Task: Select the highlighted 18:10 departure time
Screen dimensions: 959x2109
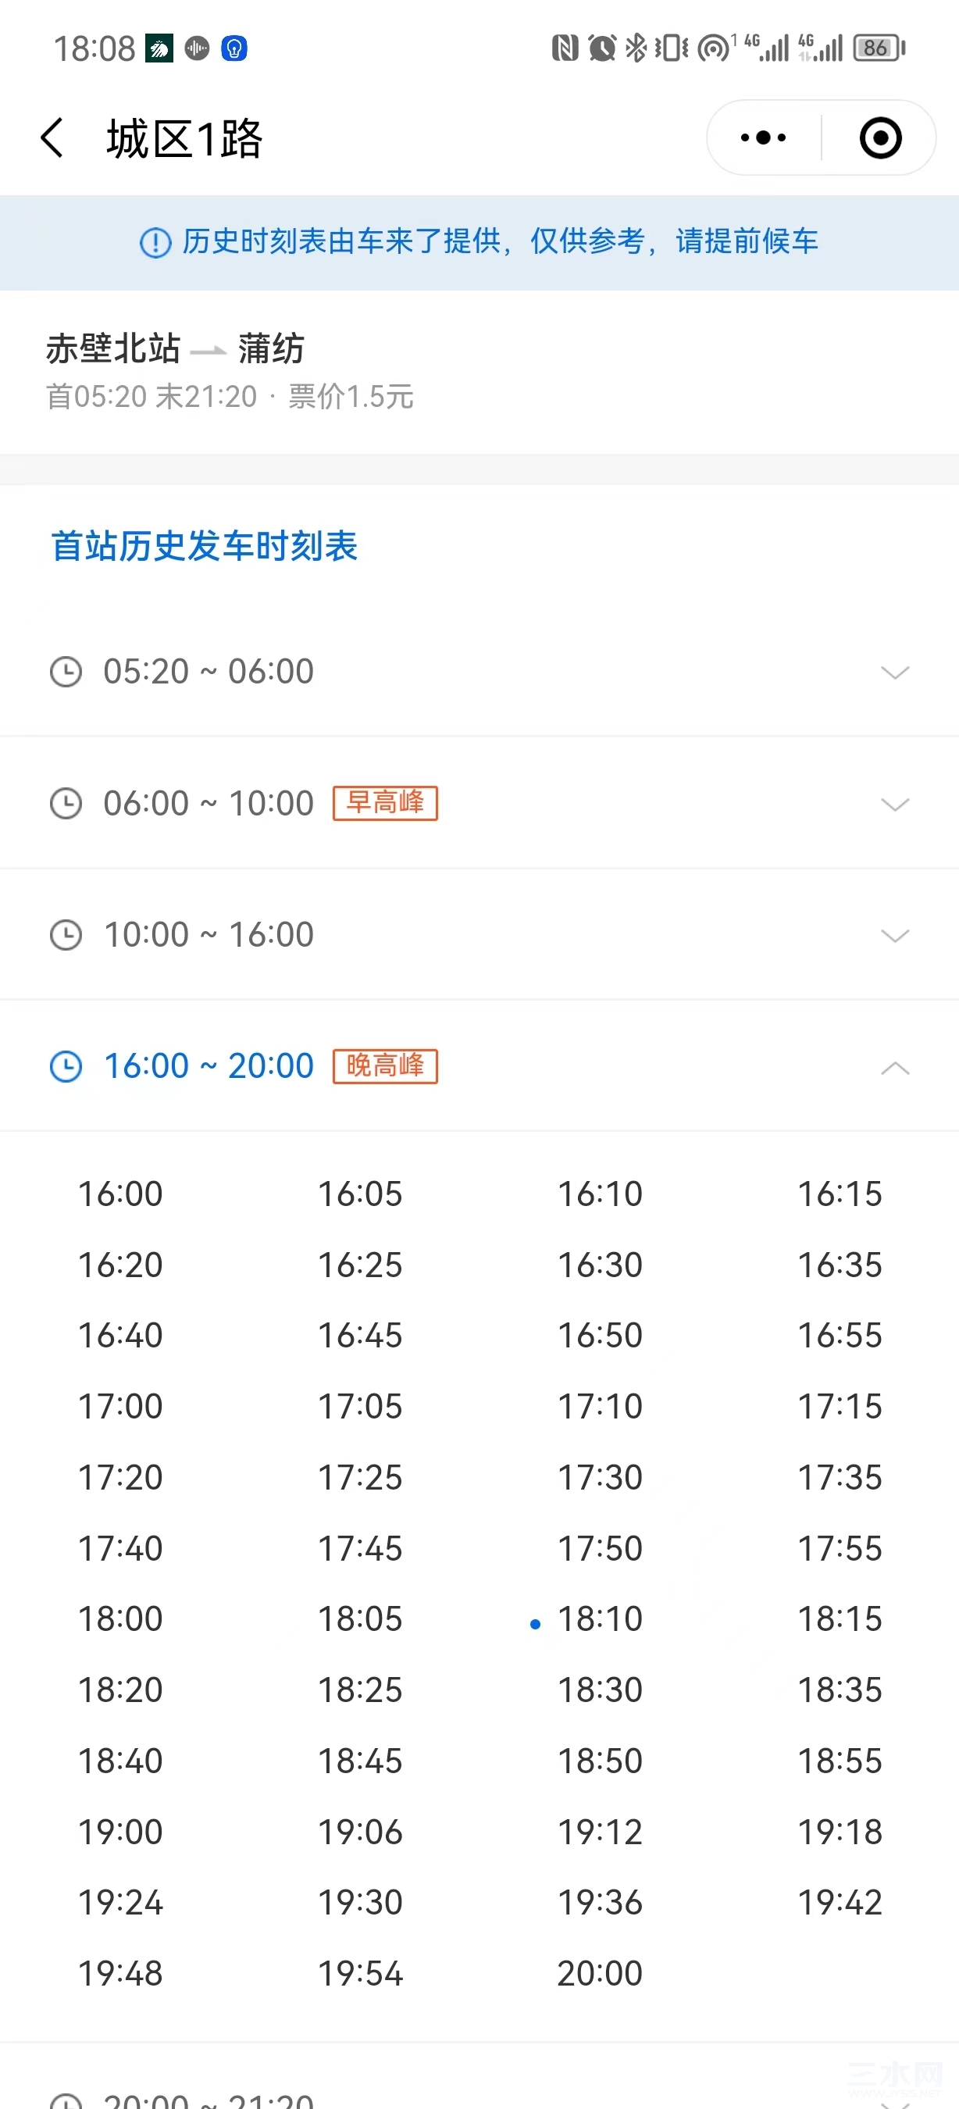Action: (600, 1619)
